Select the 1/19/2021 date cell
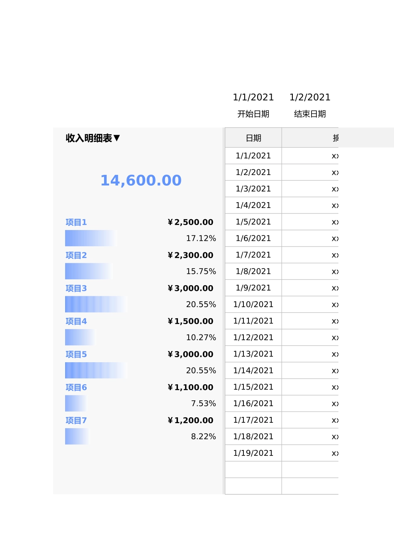 click(x=253, y=453)
